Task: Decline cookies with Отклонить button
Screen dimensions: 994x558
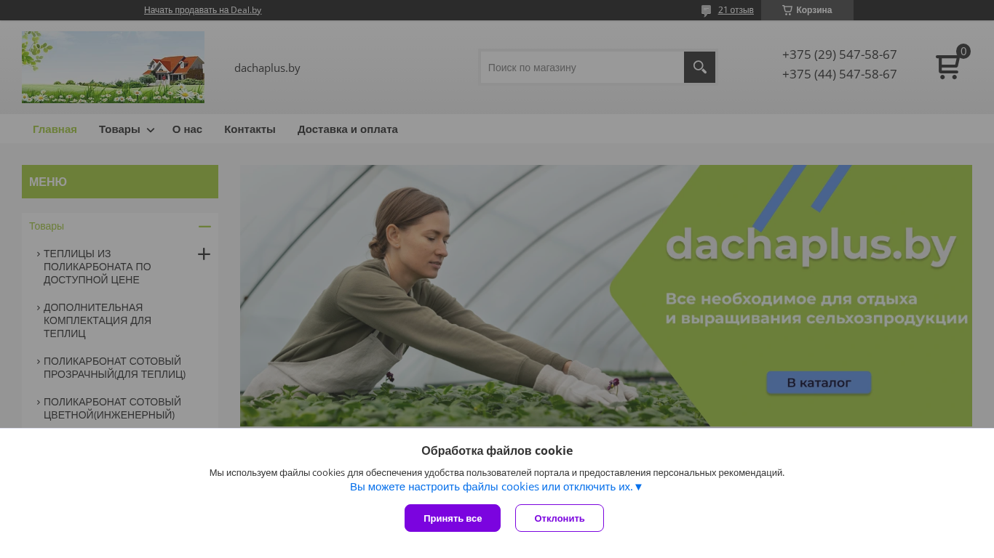Action: (560, 518)
